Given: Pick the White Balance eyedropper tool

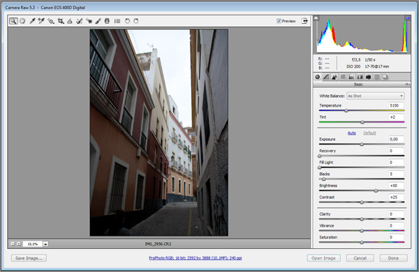Looking at the screenshot, I should click(x=32, y=21).
